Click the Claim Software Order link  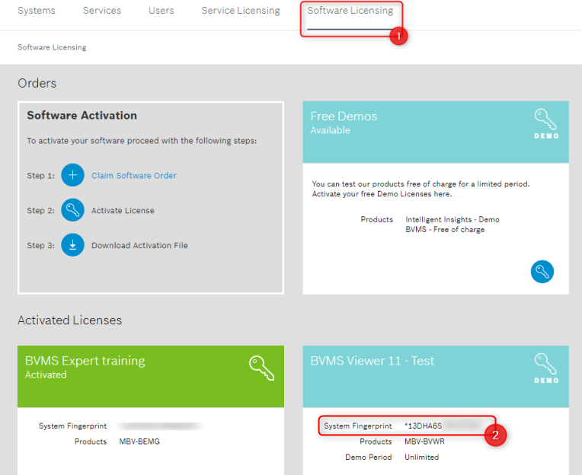[133, 175]
